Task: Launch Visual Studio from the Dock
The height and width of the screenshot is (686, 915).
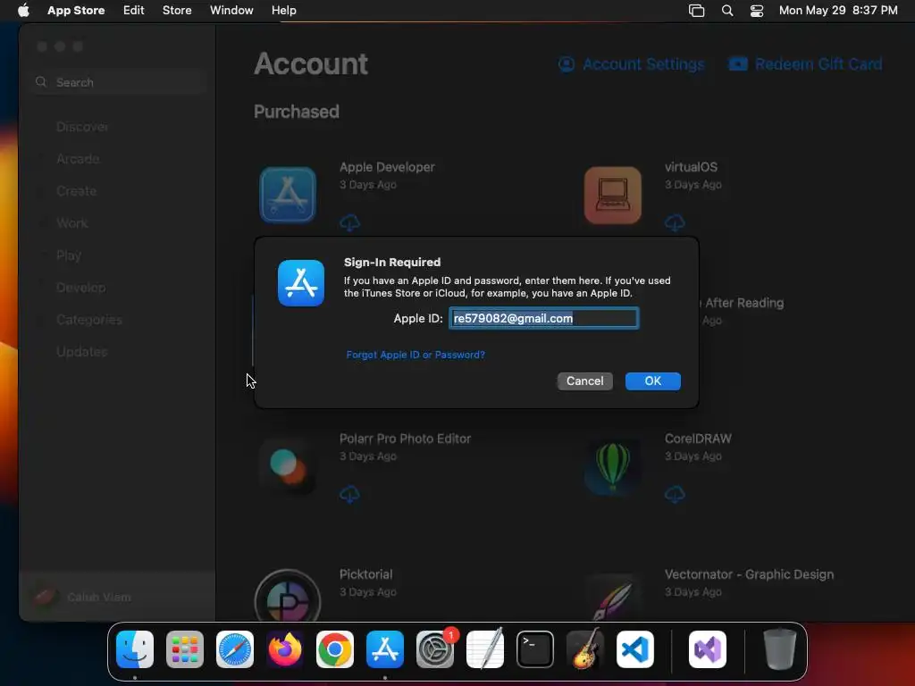Action: point(708,649)
